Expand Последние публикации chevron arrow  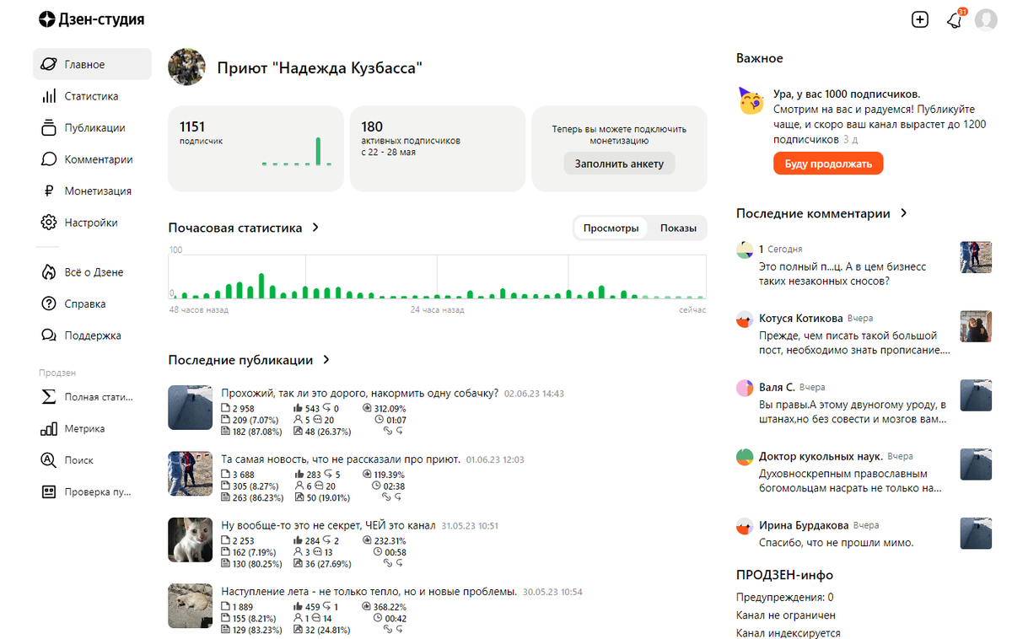click(x=326, y=360)
